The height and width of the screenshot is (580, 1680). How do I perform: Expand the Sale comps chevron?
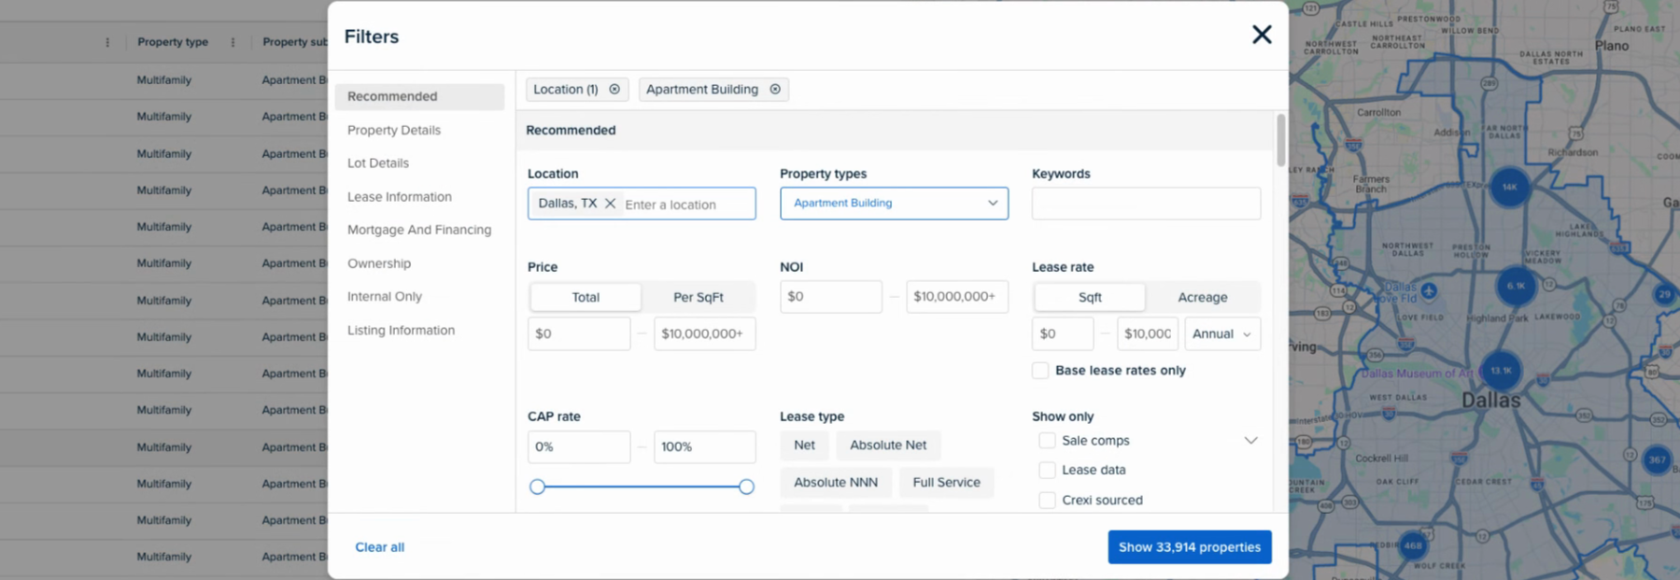(x=1250, y=441)
